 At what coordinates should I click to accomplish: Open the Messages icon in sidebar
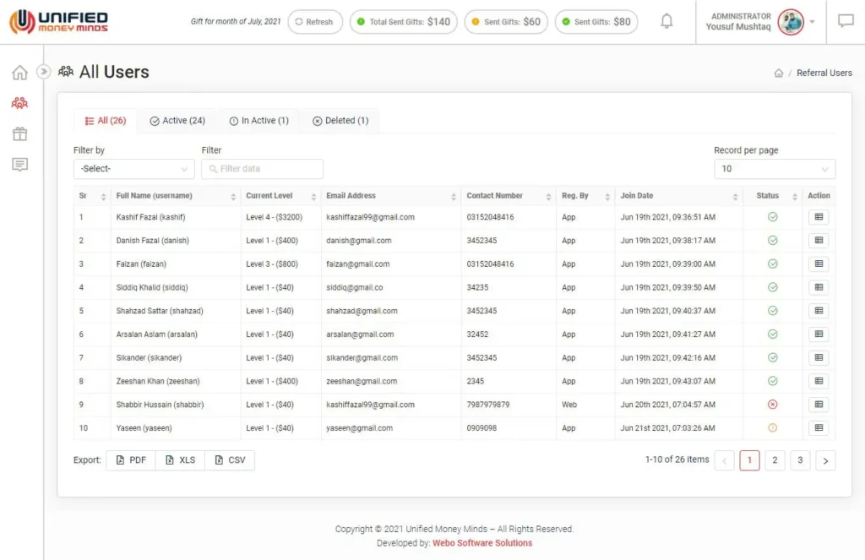[x=19, y=165]
